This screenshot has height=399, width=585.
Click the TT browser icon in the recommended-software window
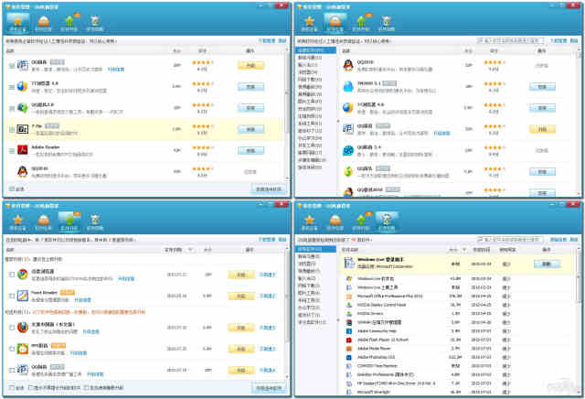(22, 87)
